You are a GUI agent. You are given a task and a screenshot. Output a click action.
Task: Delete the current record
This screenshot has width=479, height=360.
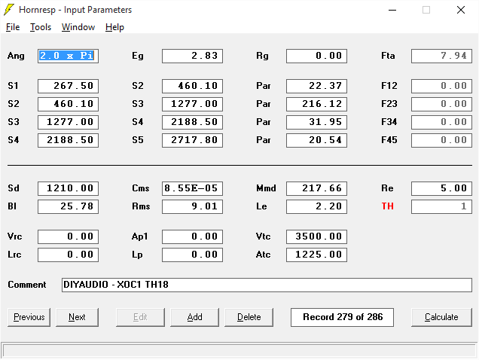click(x=249, y=317)
